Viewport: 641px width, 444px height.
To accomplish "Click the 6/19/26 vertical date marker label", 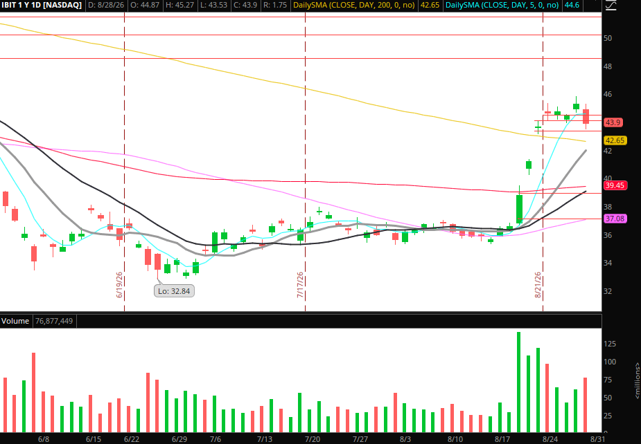I will (x=120, y=285).
